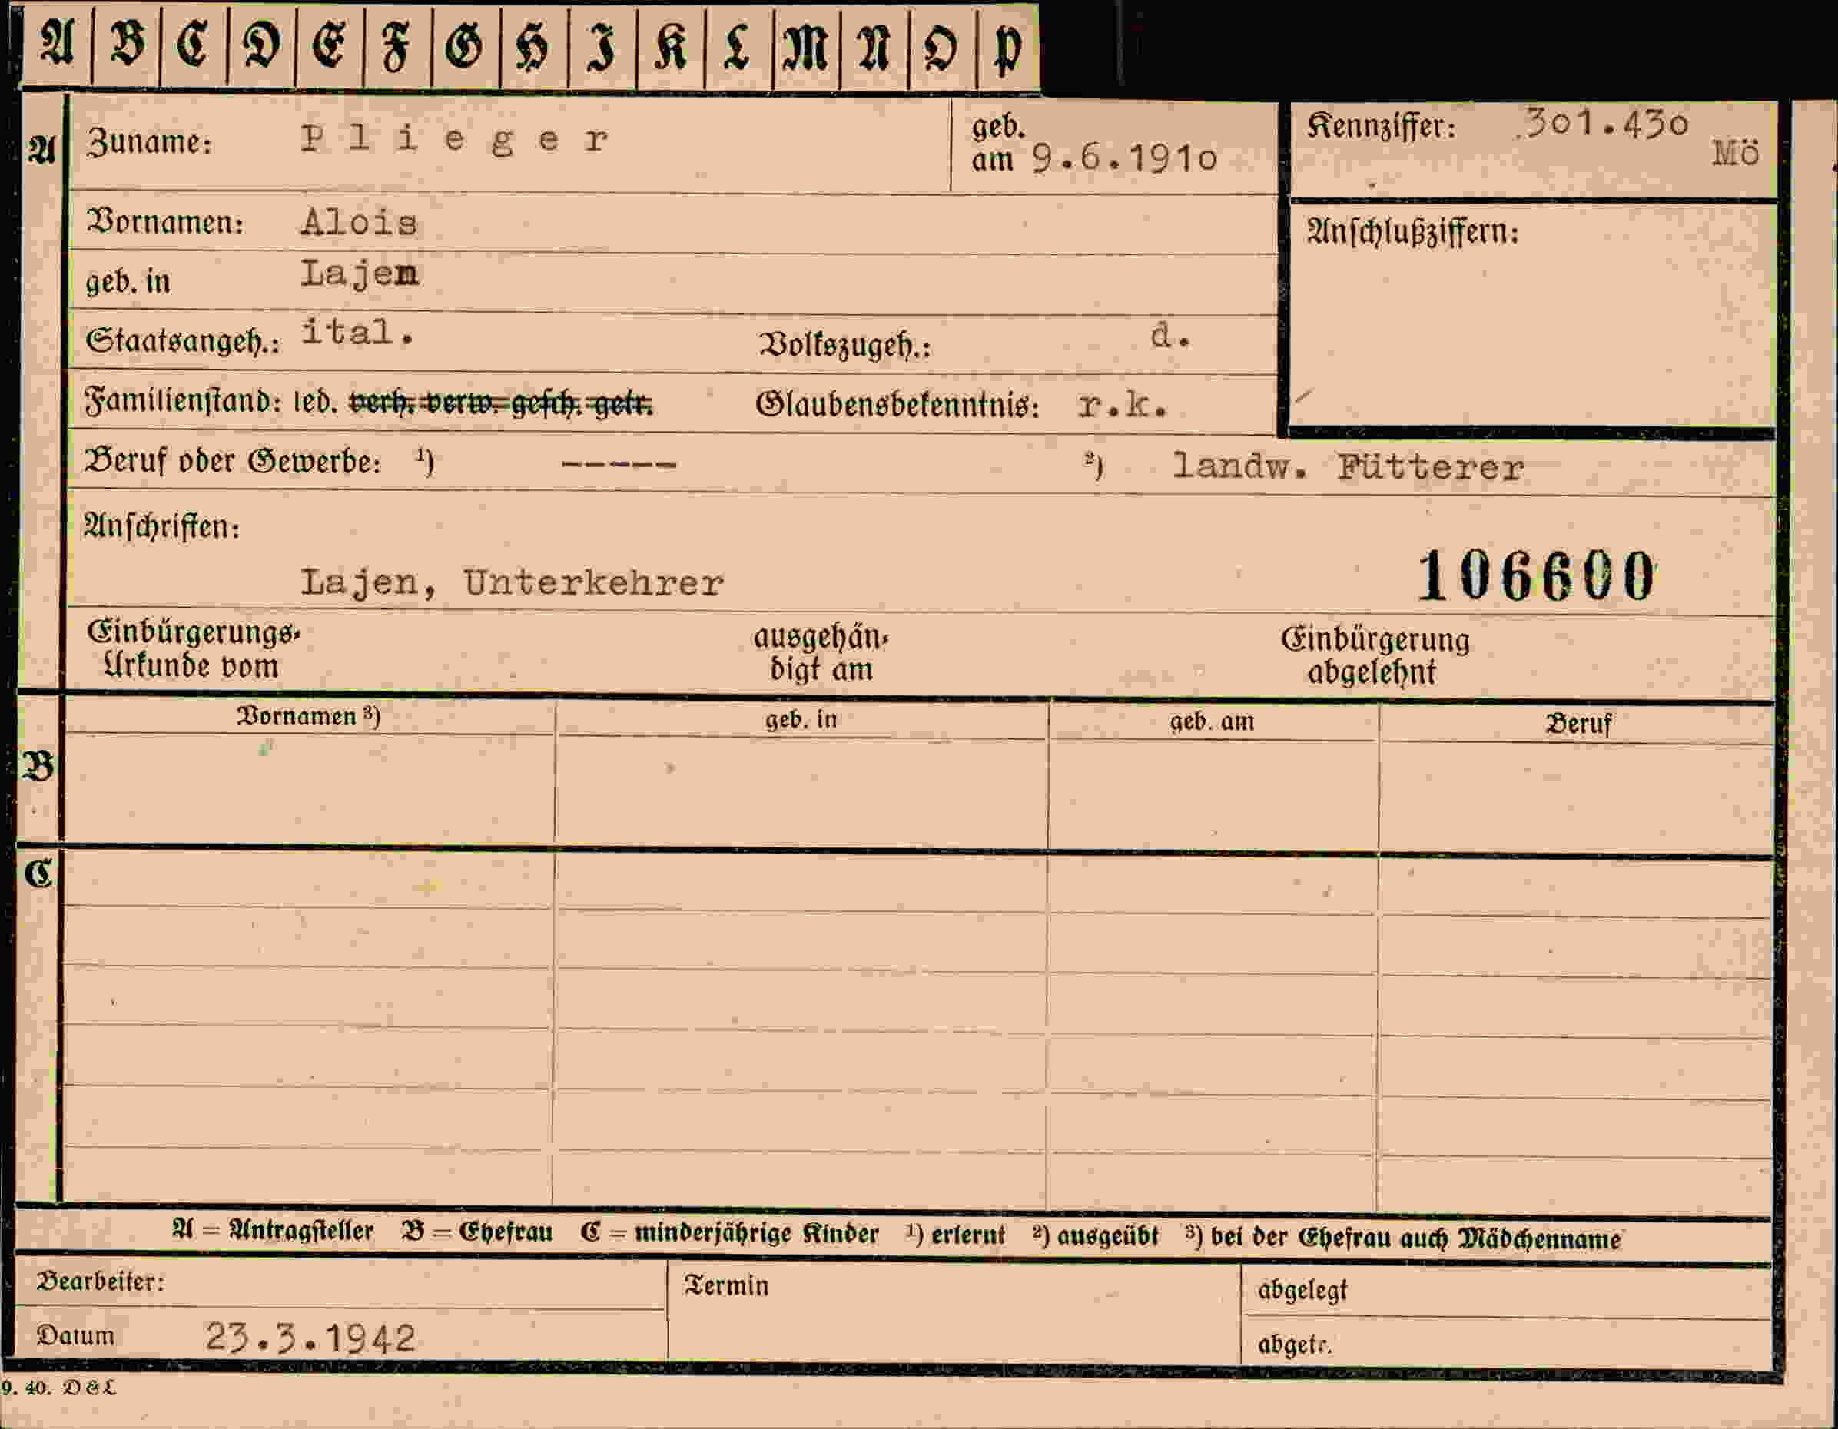Select the E tab in the alphabet strip
The width and height of the screenshot is (1838, 1429).
330,45
